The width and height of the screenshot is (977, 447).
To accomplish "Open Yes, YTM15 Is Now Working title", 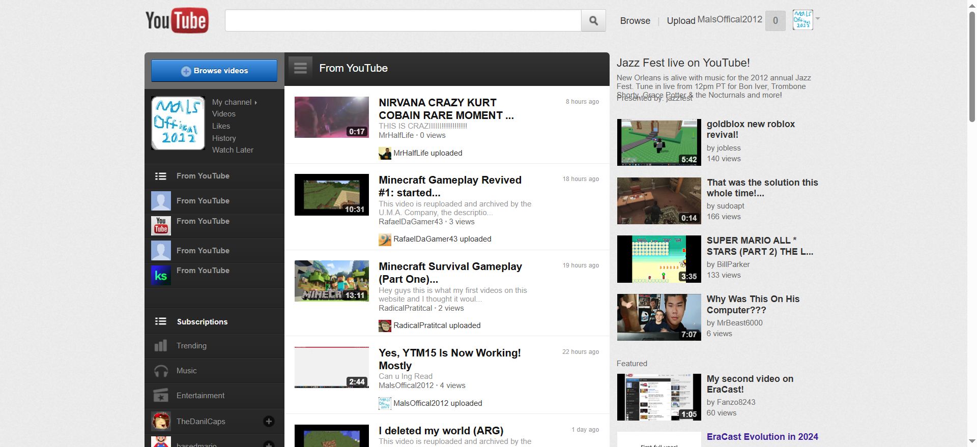I will click(450, 359).
